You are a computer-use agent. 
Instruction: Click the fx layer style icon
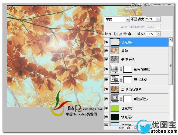point(129,128)
